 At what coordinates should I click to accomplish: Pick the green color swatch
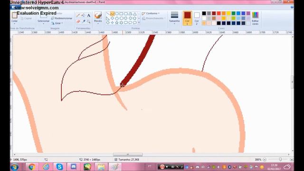tap(233, 13)
